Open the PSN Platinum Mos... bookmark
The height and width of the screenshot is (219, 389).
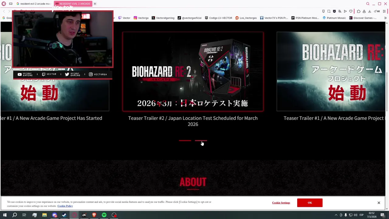pos(305,18)
